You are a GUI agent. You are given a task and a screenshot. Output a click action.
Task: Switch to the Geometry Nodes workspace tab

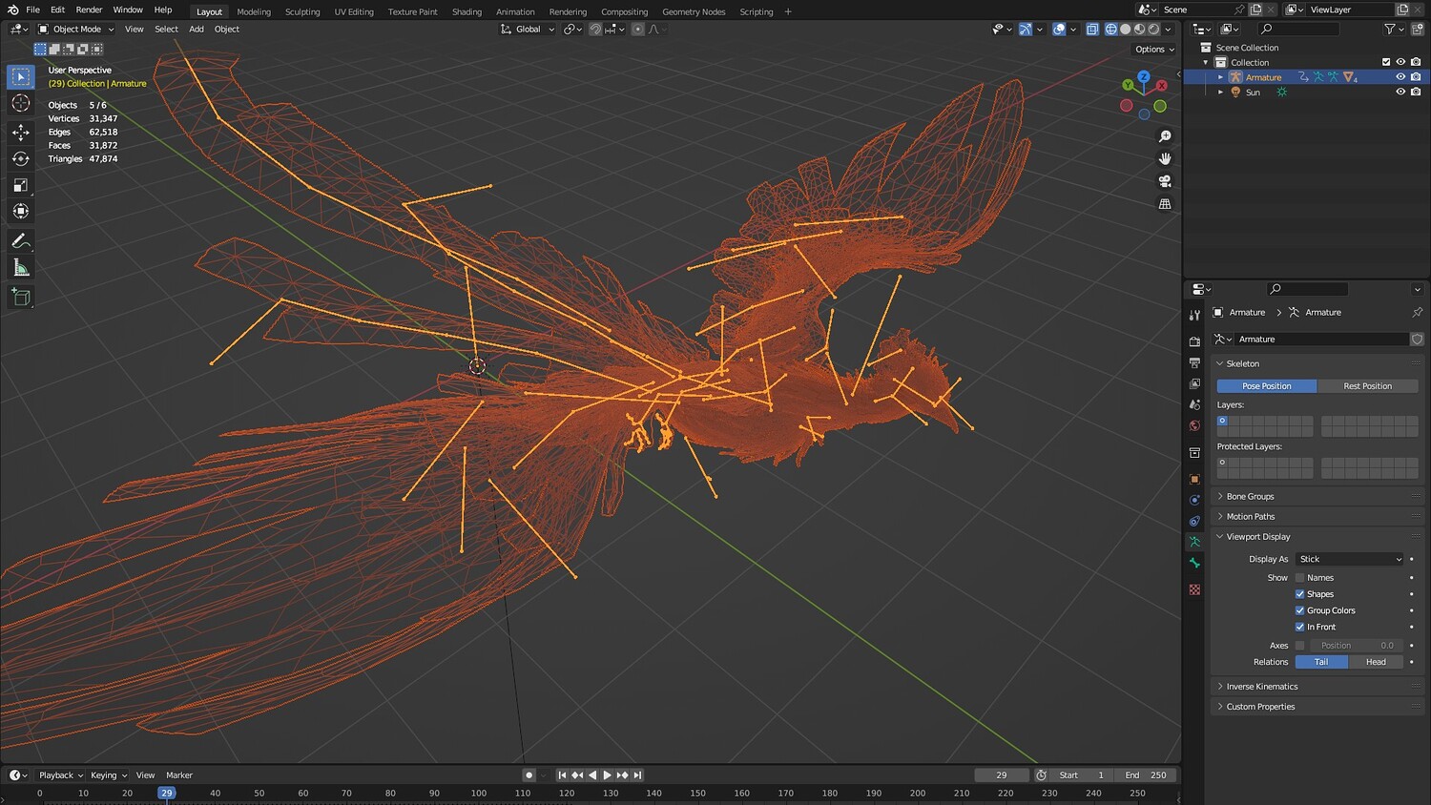pos(694,11)
